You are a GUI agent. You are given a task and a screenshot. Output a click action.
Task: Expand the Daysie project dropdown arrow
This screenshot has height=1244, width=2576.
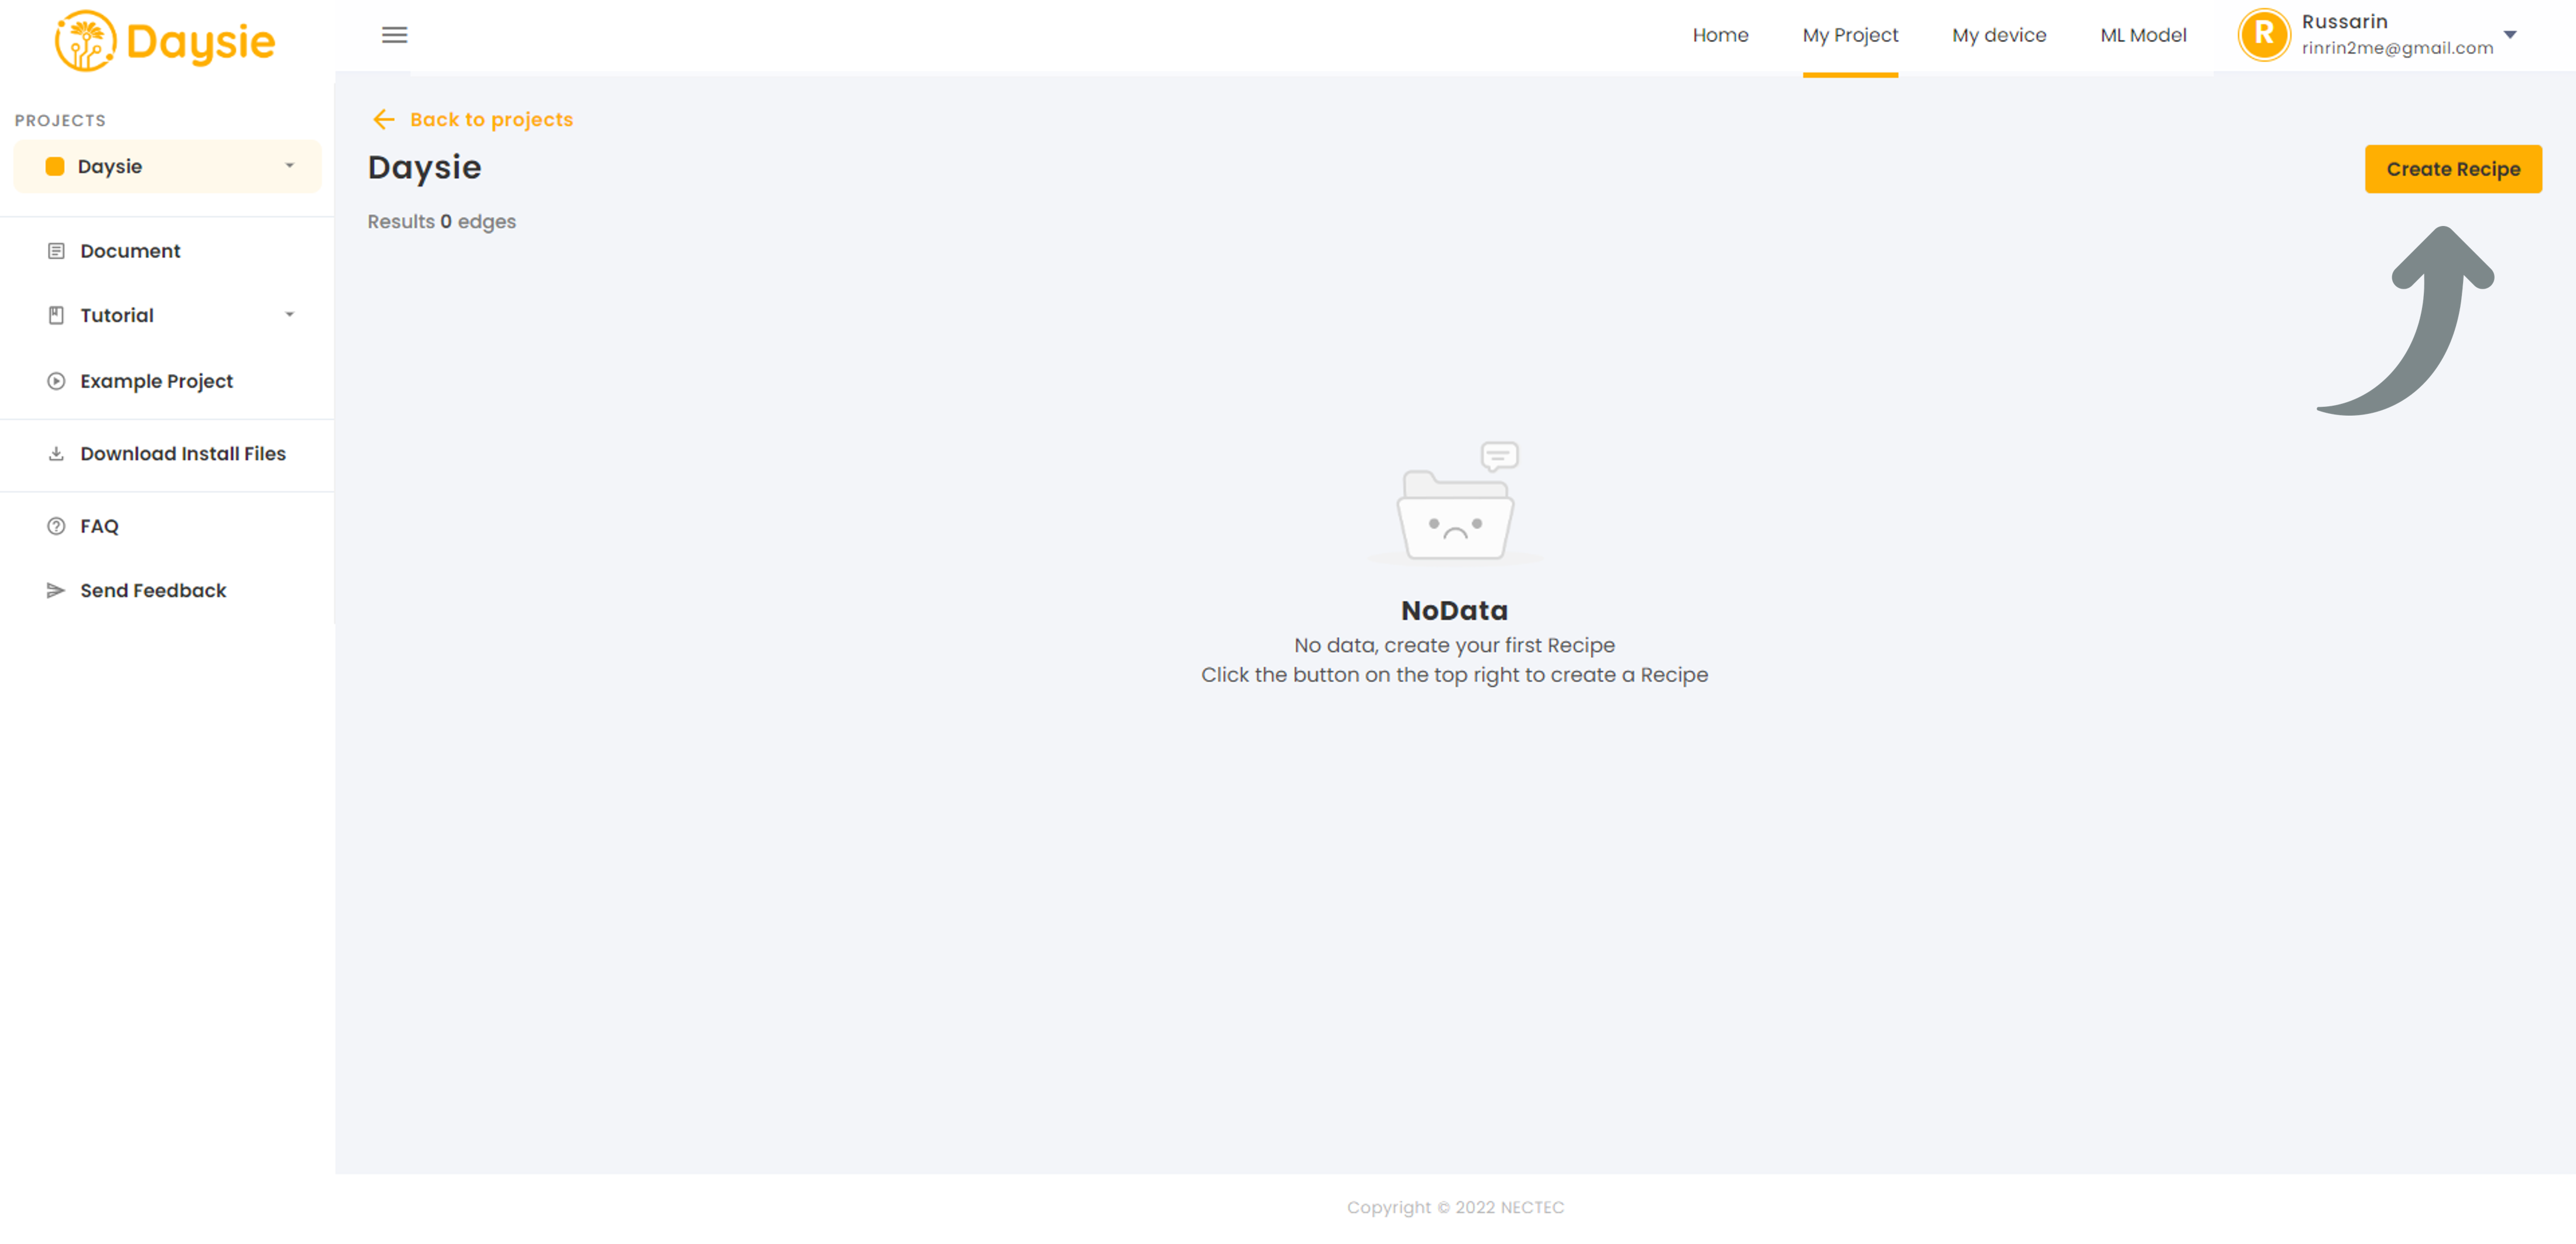pos(290,166)
